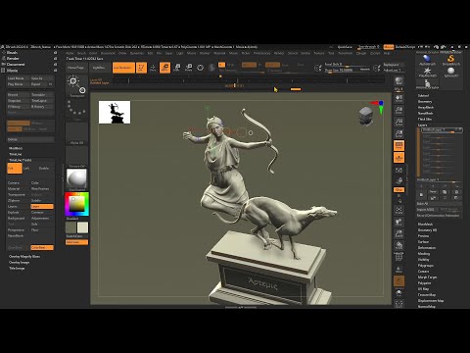Click the Snapshot button
470x353 pixels.
click(19, 101)
